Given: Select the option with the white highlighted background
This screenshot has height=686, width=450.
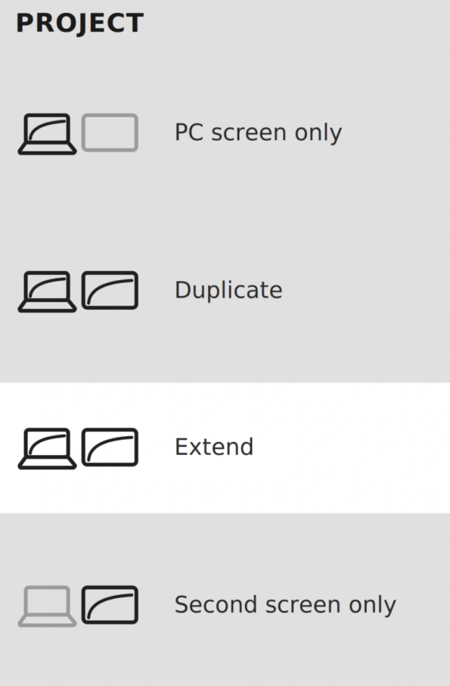Looking at the screenshot, I should coord(225,448).
